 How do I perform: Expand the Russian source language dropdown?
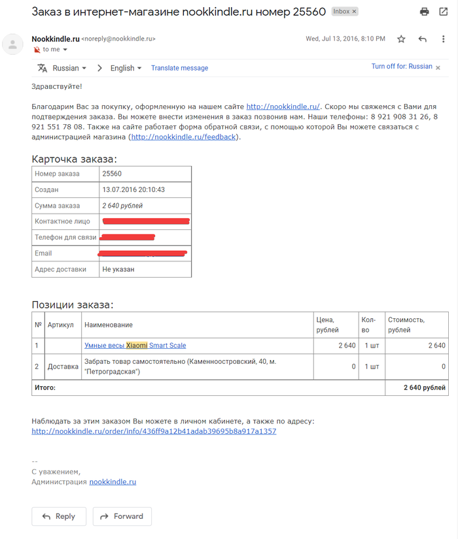click(x=69, y=68)
